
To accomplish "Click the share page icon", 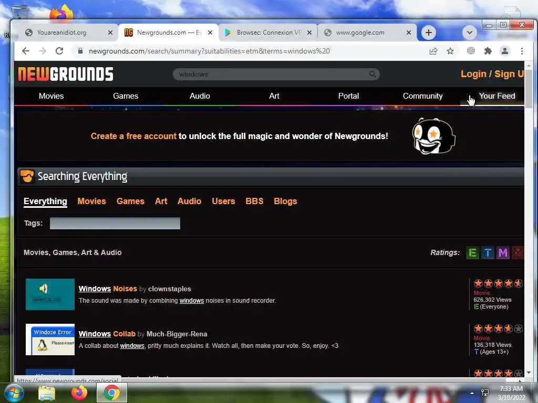I will pos(433,51).
